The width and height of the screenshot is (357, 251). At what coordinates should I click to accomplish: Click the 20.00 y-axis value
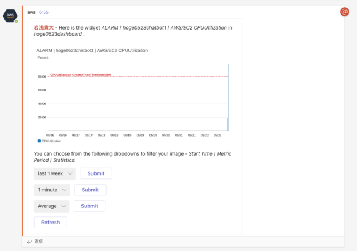pos(42,117)
